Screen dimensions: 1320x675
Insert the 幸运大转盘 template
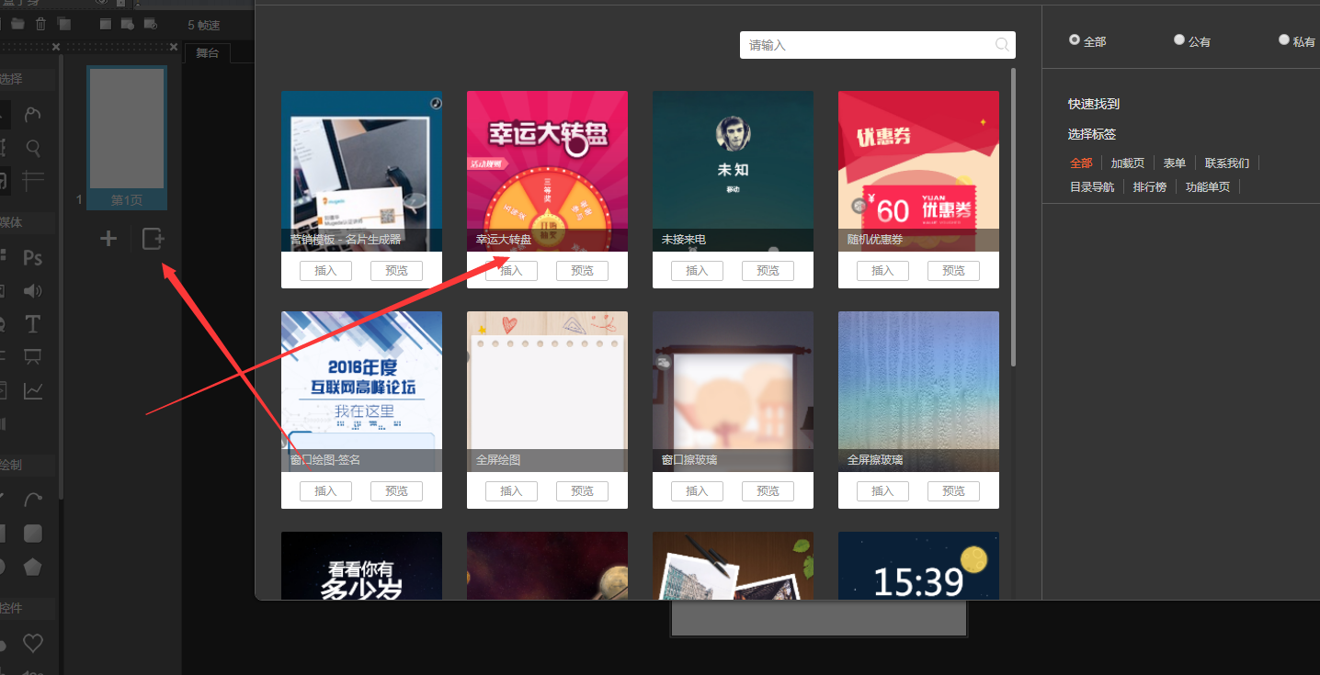[511, 270]
